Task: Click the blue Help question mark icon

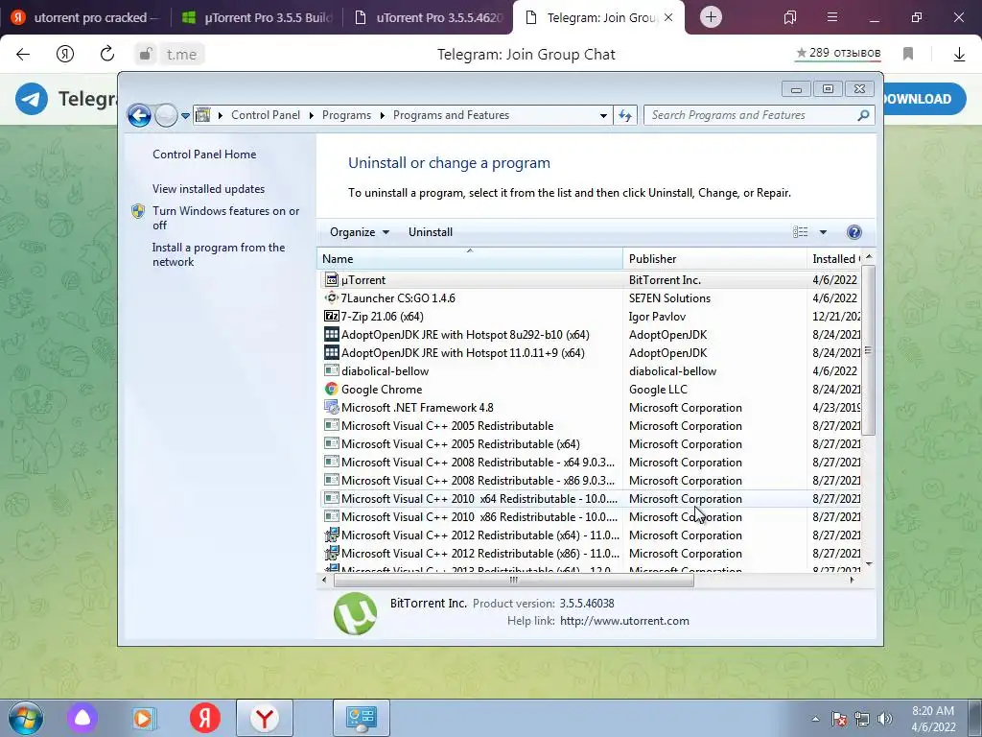Action: (x=854, y=232)
